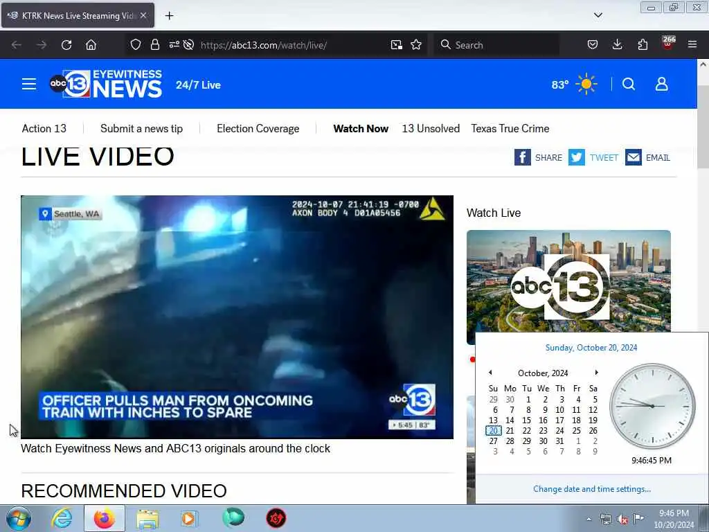Viewport: 709px width, 532px height.
Task: Open media player from taskbar
Action: pos(190,518)
